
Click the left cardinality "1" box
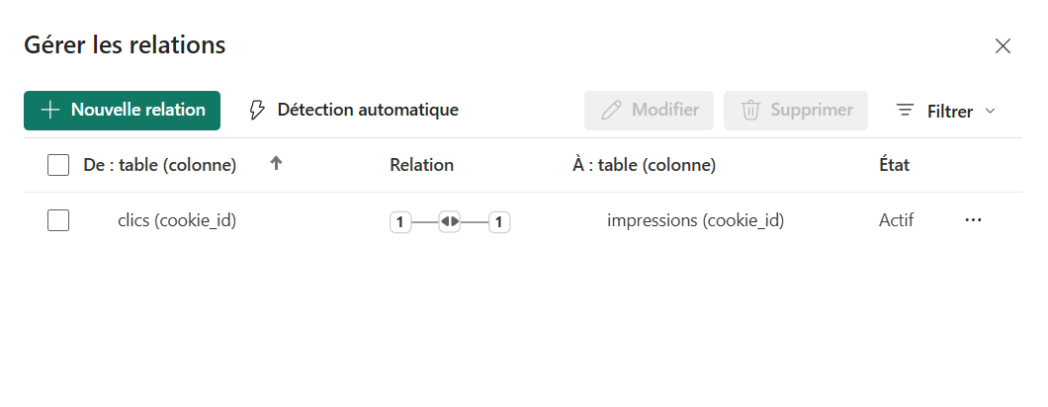point(399,222)
